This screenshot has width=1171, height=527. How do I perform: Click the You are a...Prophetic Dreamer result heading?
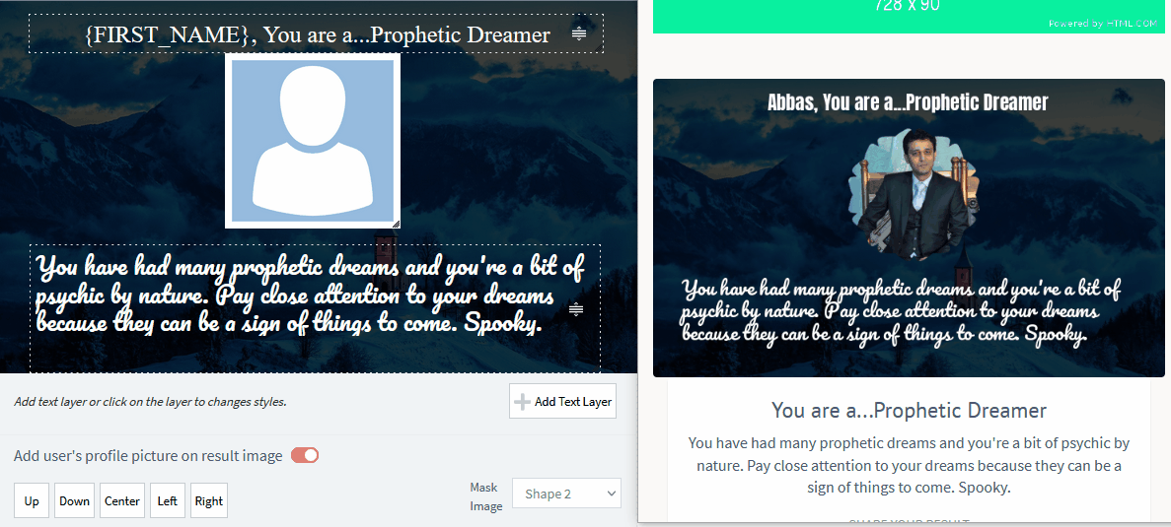(909, 410)
